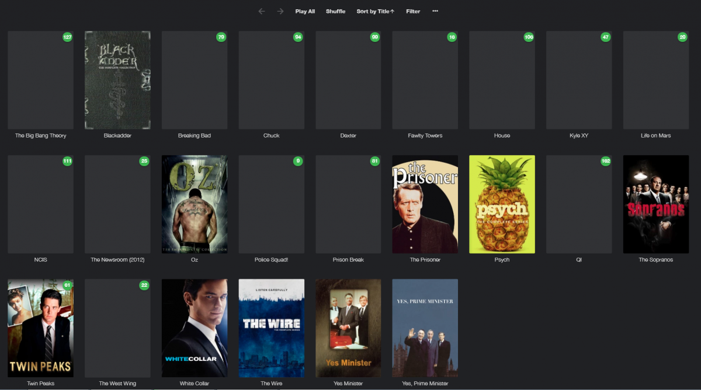The image size is (701, 390).
Task: Click the 106 unwatched badge on House
Action: click(x=529, y=37)
